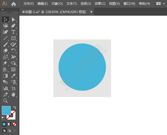The width and height of the screenshot is (167, 135).
Task: Set paint to None button
Action: (14, 124)
